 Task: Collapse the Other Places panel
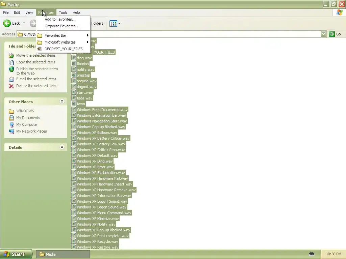62,101
